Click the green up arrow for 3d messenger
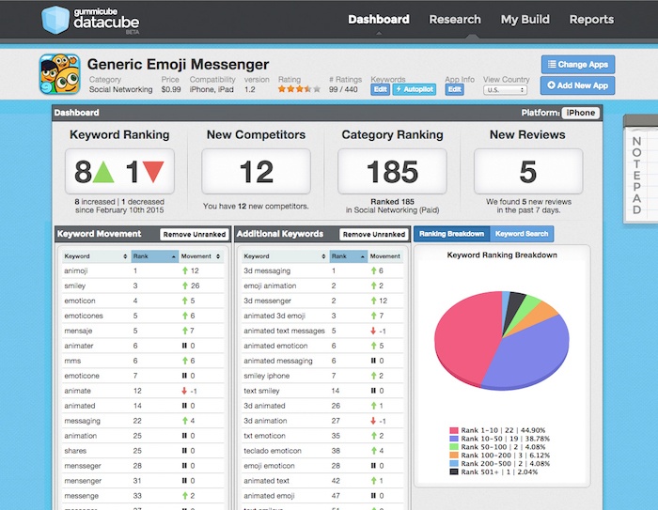The height and width of the screenshot is (510, 658). point(373,301)
